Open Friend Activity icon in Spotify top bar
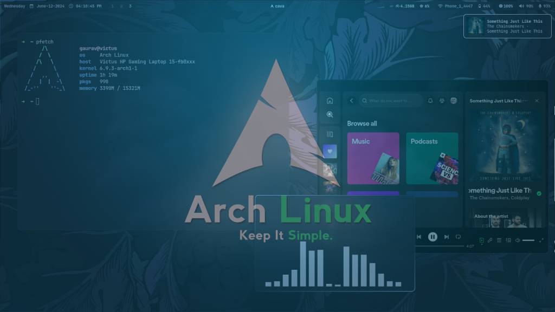This screenshot has width=555, height=312. click(x=442, y=101)
